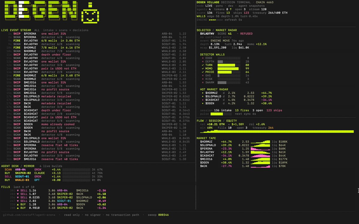Click the SNIPER-02 agent in Agent Desk
Image resolution: width=359 pixels, height=224 pixels.
click(x=23, y=173)
